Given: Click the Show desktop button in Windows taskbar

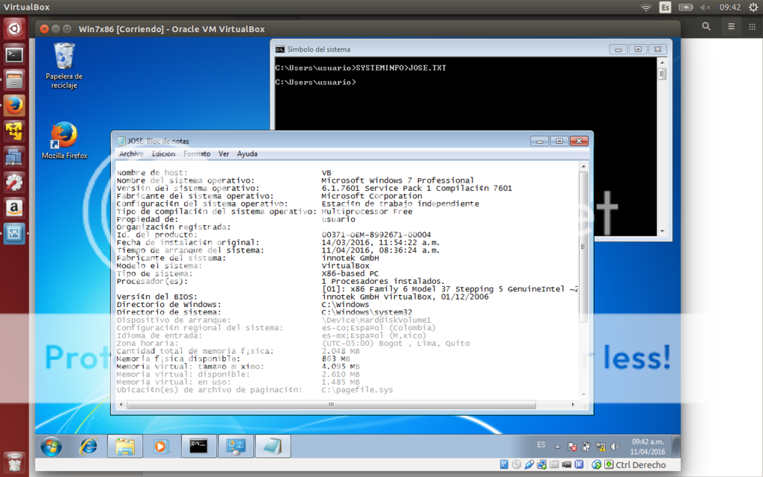Looking at the screenshot, I should click(x=676, y=446).
